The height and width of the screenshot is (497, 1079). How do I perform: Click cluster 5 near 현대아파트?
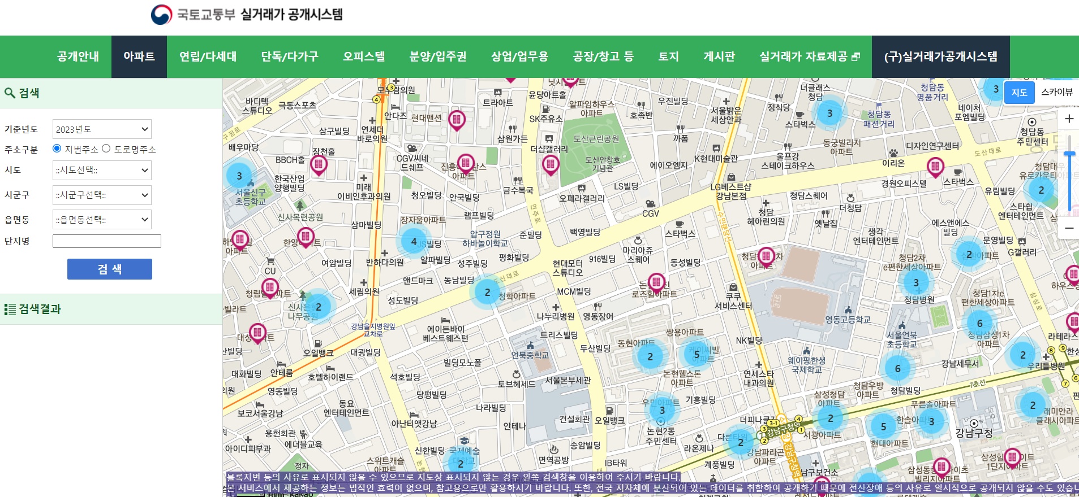click(883, 427)
